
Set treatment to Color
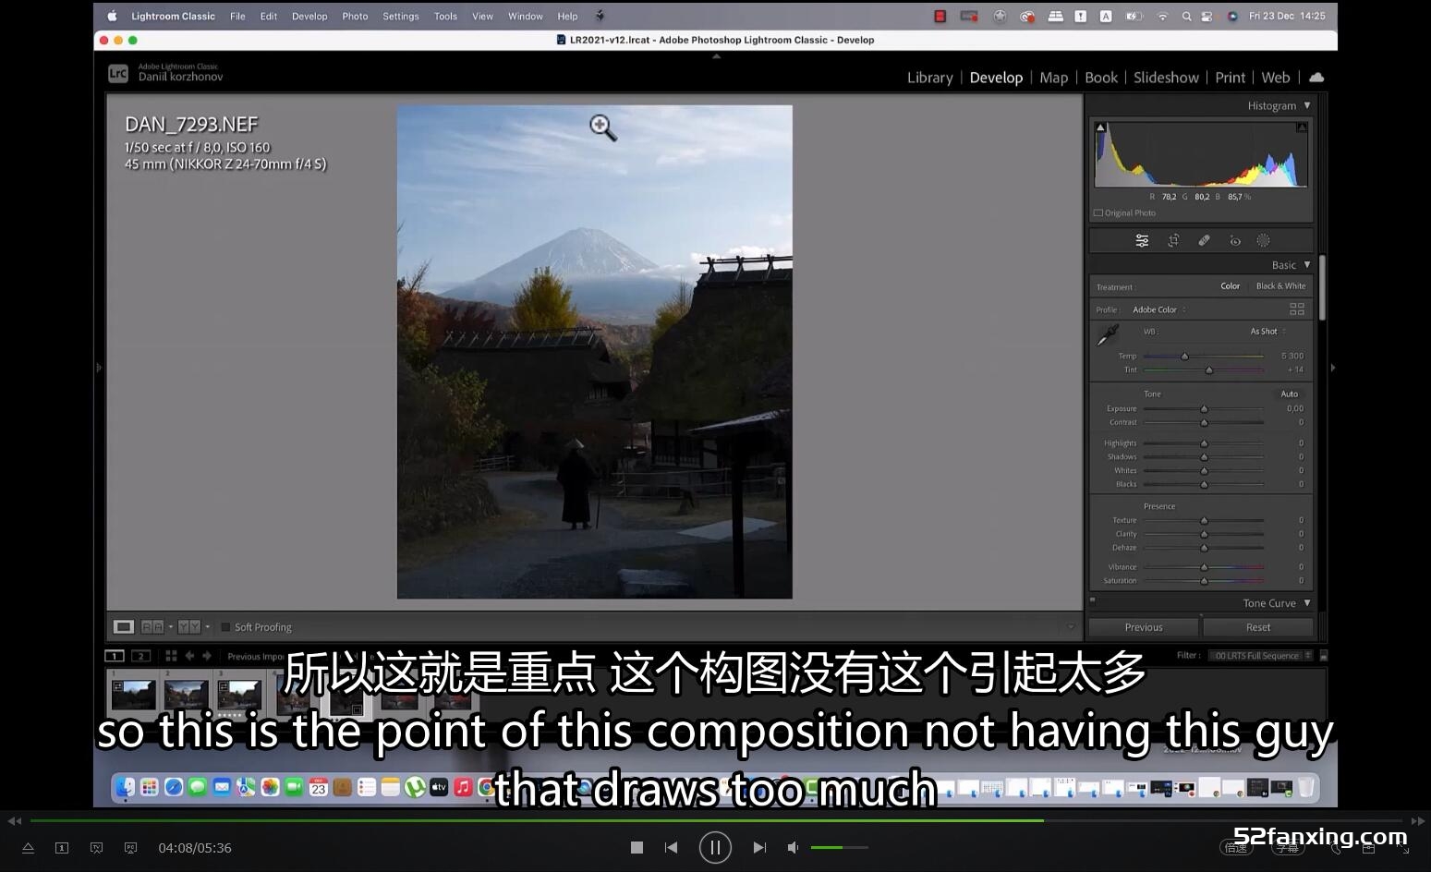tap(1230, 286)
